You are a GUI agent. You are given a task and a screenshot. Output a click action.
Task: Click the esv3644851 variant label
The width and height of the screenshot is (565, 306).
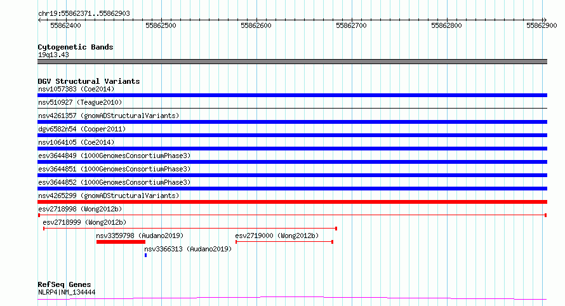[114, 169]
